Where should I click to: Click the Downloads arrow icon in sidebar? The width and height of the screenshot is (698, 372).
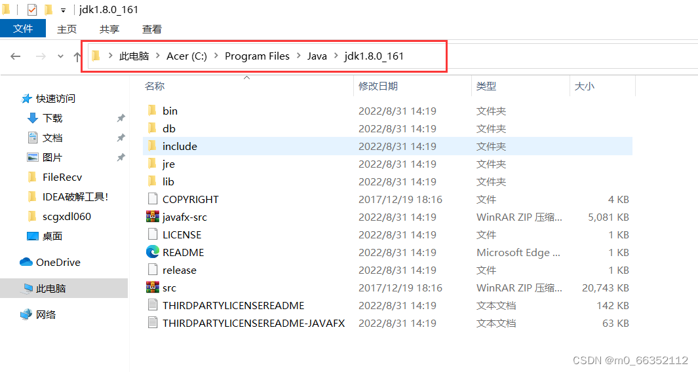(x=33, y=118)
